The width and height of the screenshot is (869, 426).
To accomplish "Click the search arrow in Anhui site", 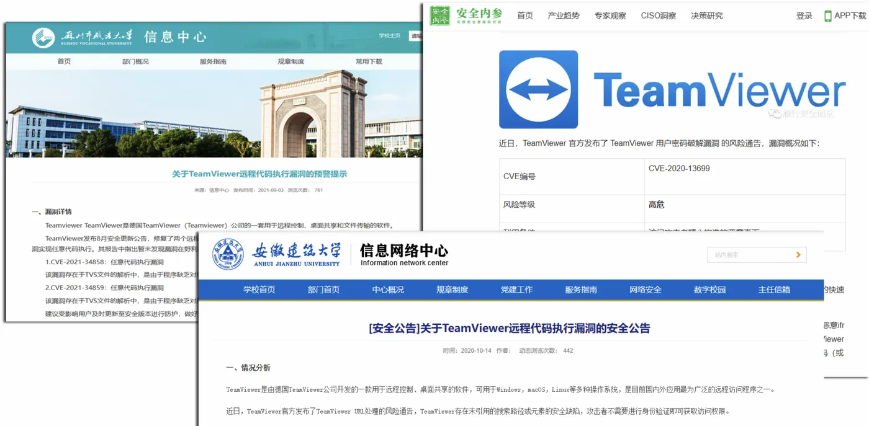I will (x=798, y=254).
